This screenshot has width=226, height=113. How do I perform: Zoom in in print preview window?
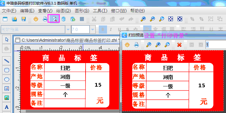click(x=158, y=45)
